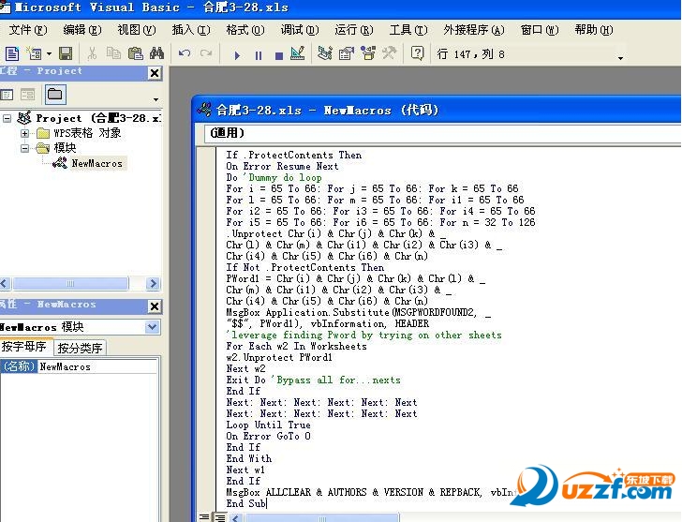Toggle Design Mode icon
The image size is (682, 522).
tap(298, 54)
